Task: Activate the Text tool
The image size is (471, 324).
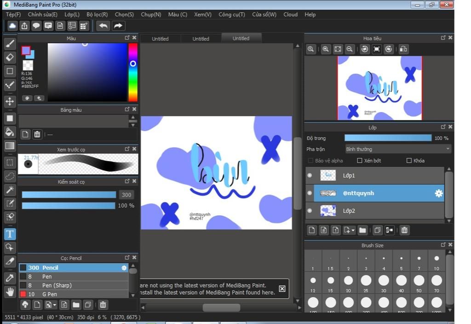Action: click(x=10, y=234)
